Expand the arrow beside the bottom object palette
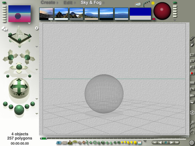195x146 pixels. coord(145,141)
